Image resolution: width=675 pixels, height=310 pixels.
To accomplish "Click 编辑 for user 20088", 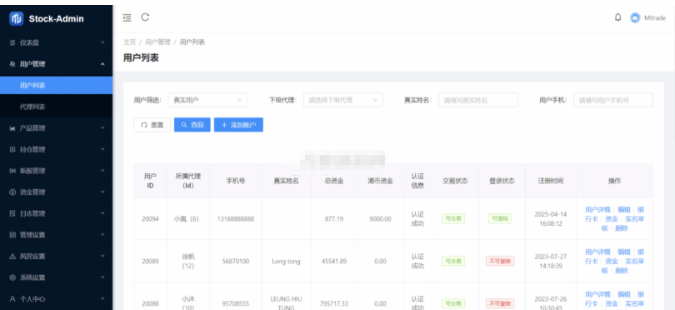I will click(x=624, y=294).
